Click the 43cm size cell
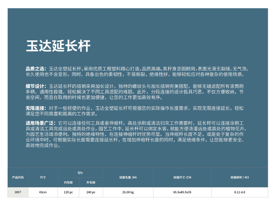Image resolution: width=276 pixels, height=208 pixels. coord(43,192)
